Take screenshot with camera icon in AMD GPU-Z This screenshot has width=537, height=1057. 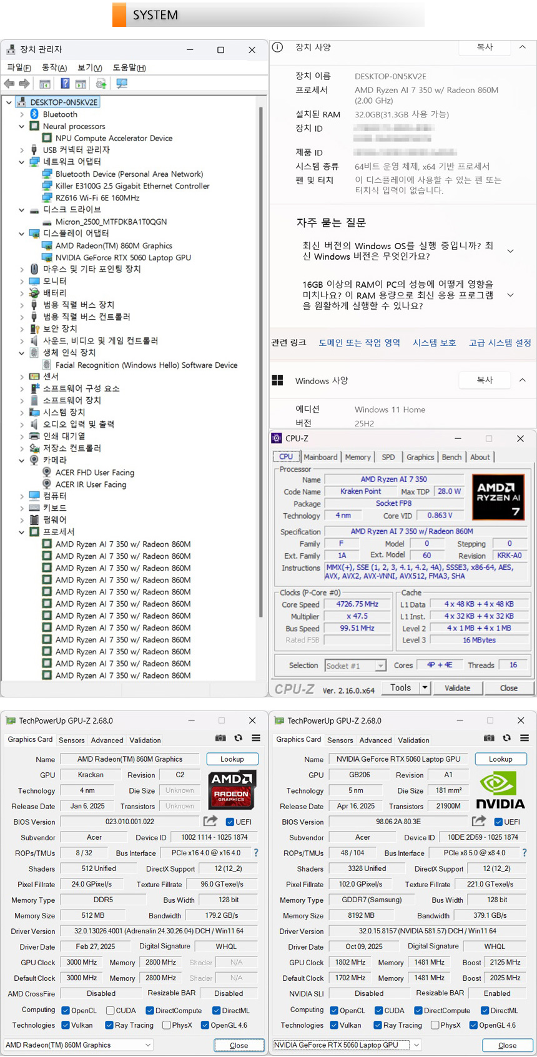pos(220,738)
